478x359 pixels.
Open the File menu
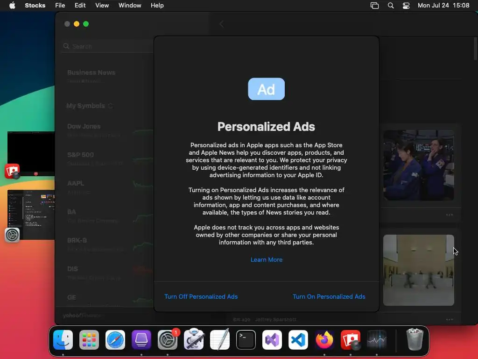click(60, 6)
